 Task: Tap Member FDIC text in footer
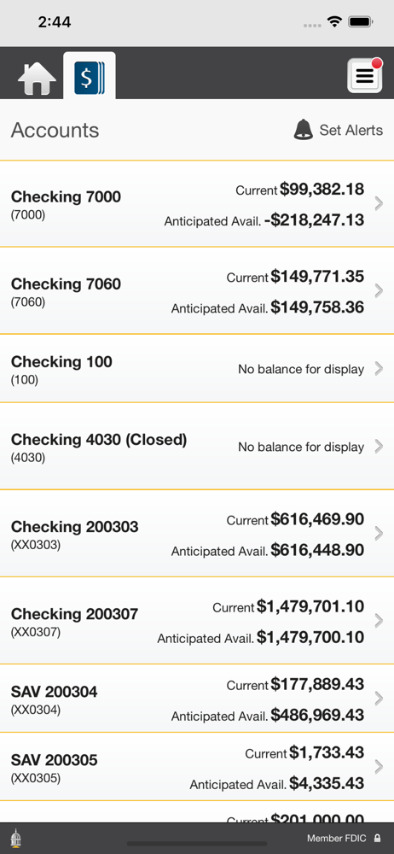[336, 839]
